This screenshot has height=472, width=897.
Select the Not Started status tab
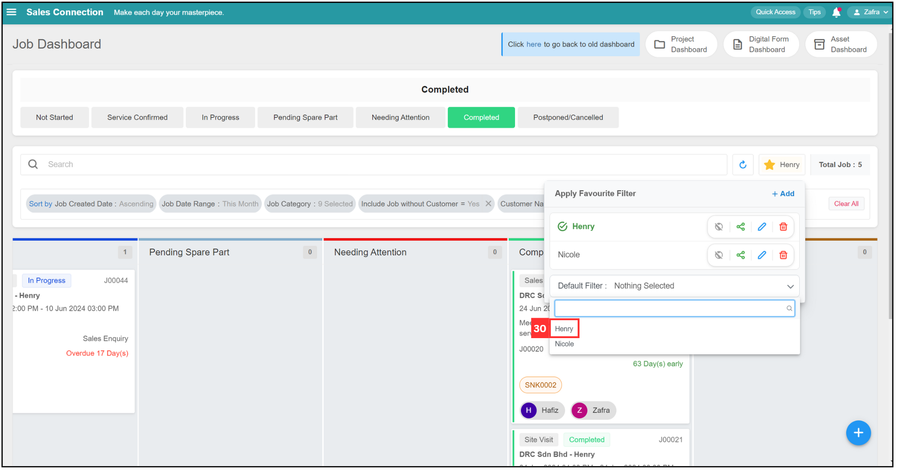55,117
